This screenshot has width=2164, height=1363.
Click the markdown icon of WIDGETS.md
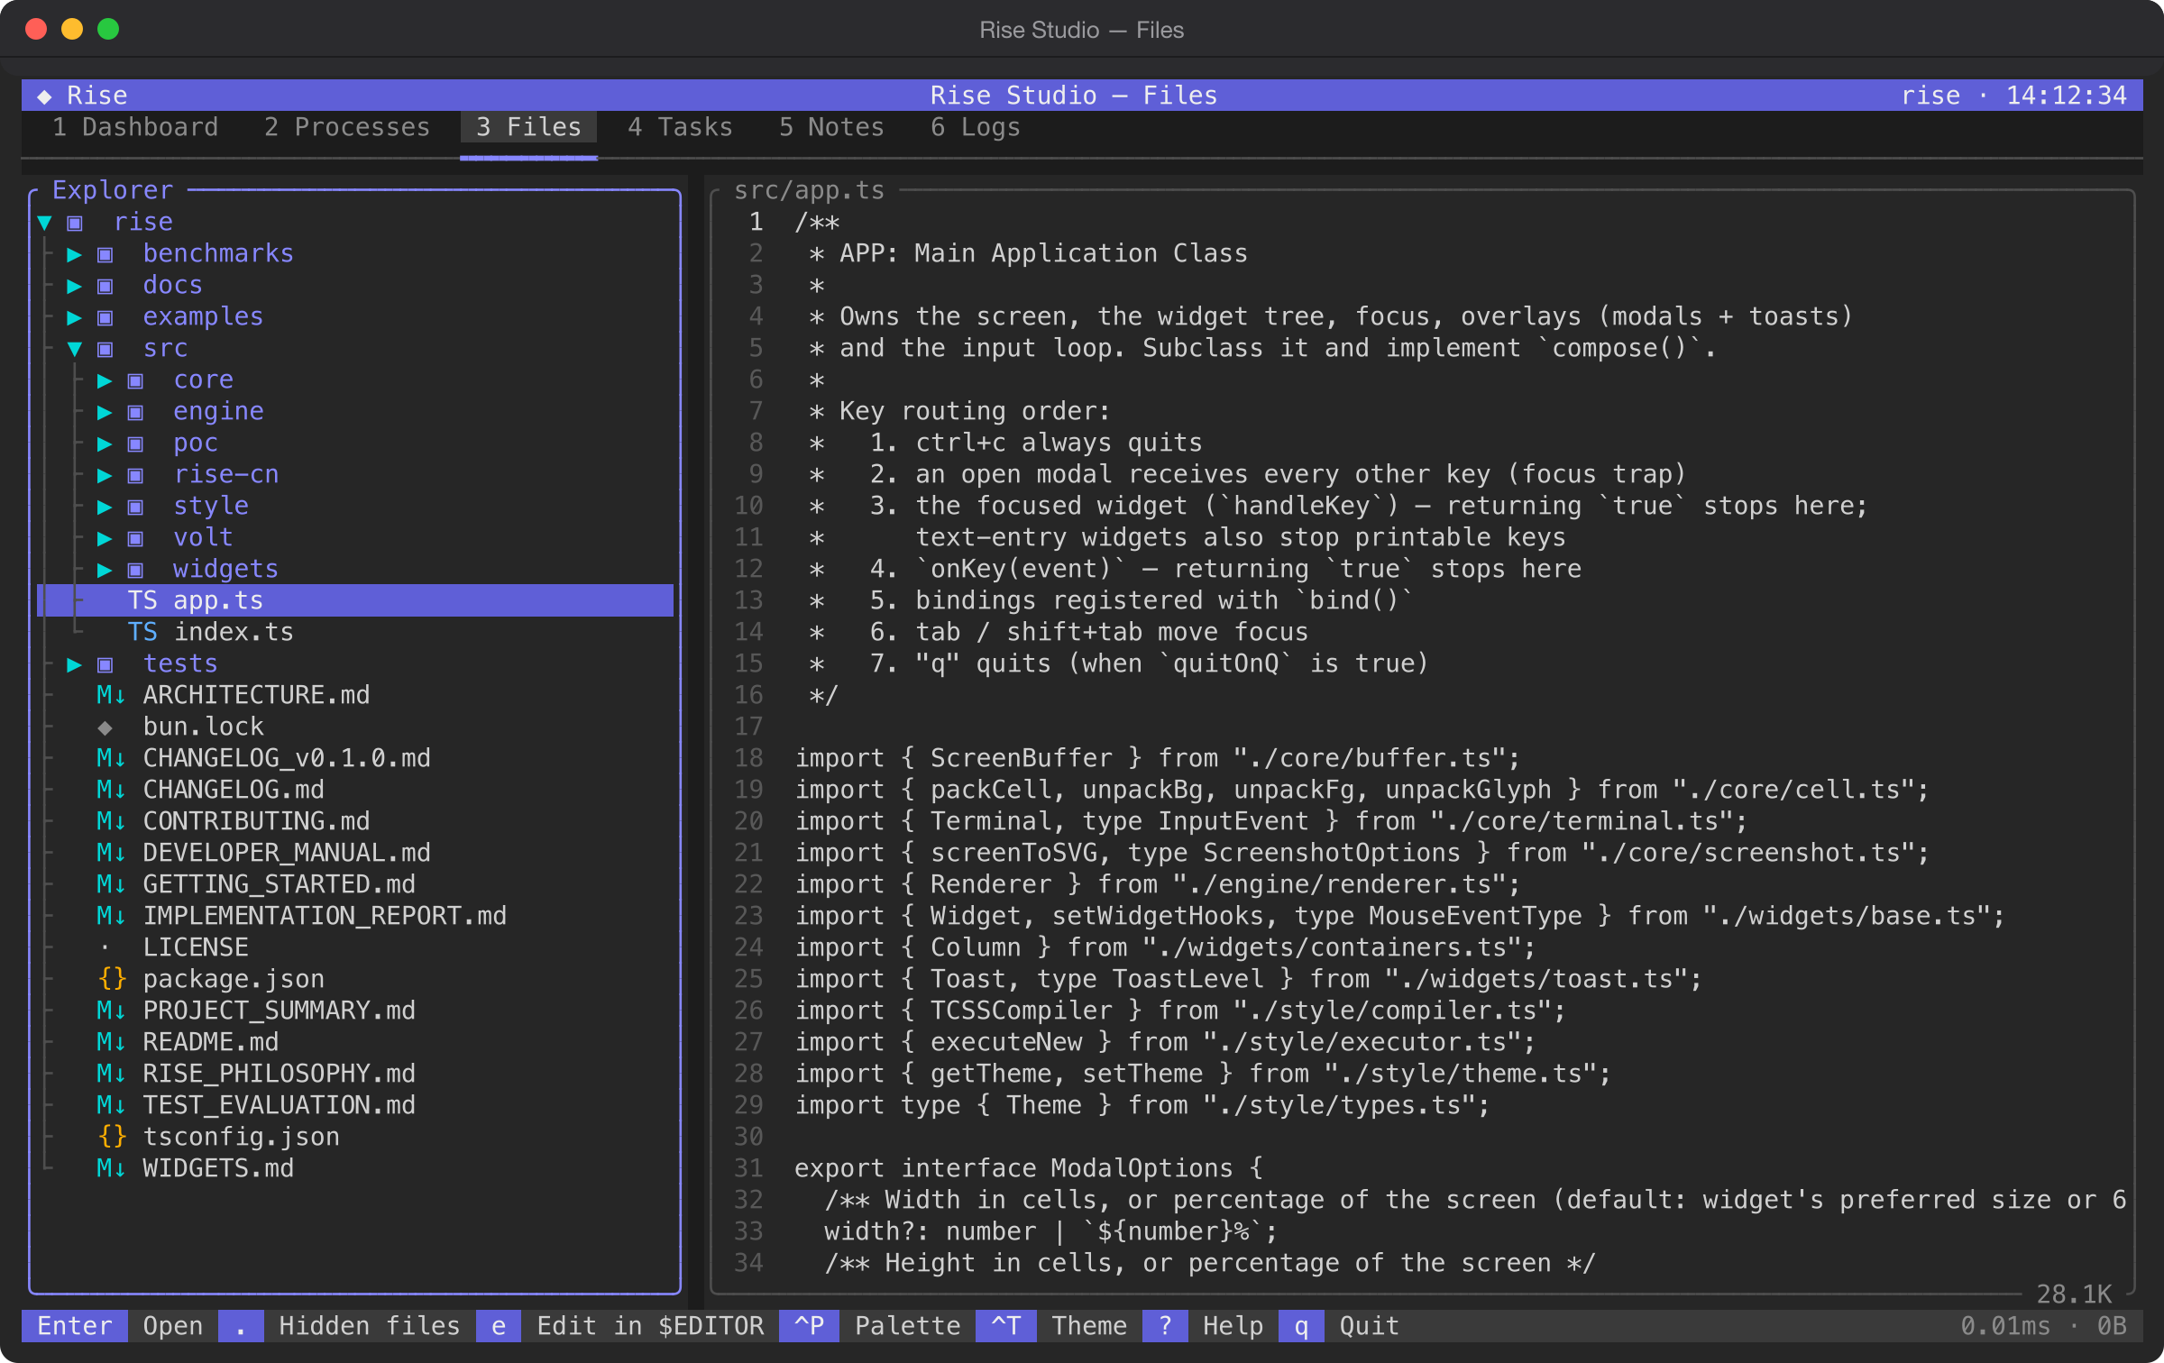click(x=111, y=1168)
